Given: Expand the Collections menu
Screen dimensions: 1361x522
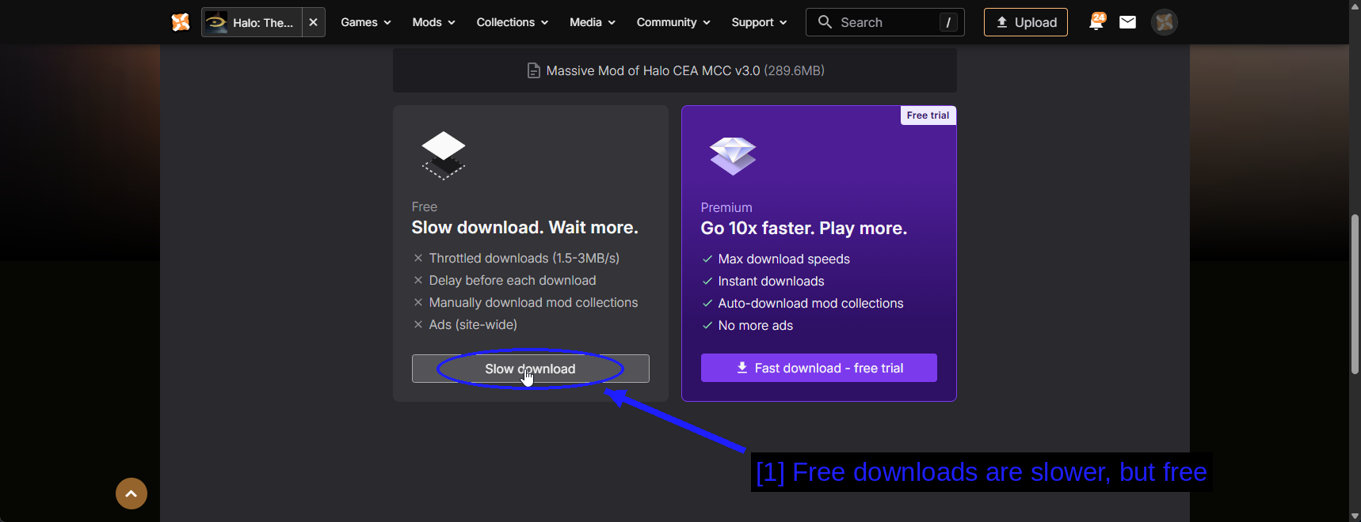Looking at the screenshot, I should tap(512, 22).
